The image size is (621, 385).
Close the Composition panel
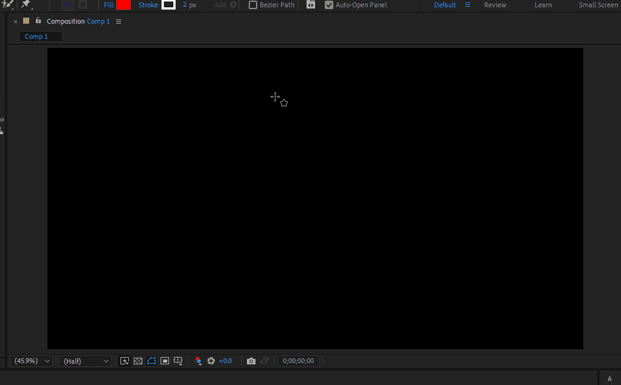pos(15,22)
